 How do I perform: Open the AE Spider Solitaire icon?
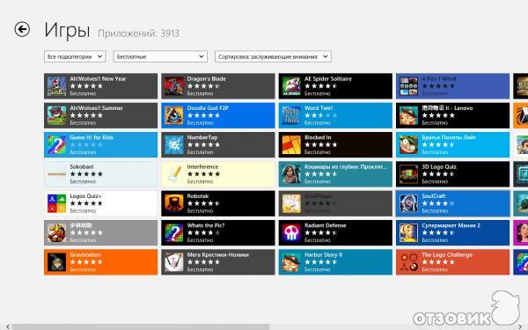coord(291,86)
